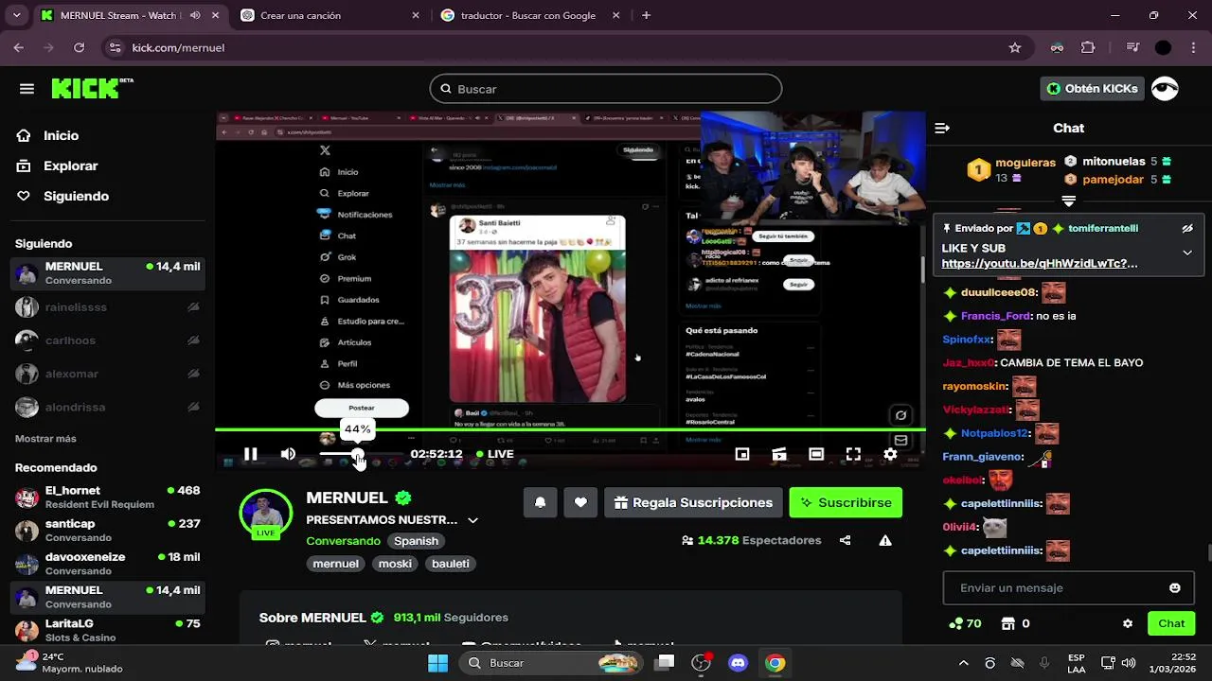Open video player settings gear
This screenshot has height=681, width=1212.
(x=890, y=454)
